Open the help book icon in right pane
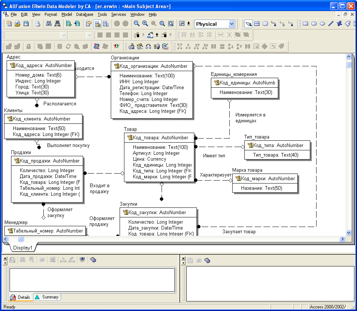The image size is (357, 311). point(207,260)
